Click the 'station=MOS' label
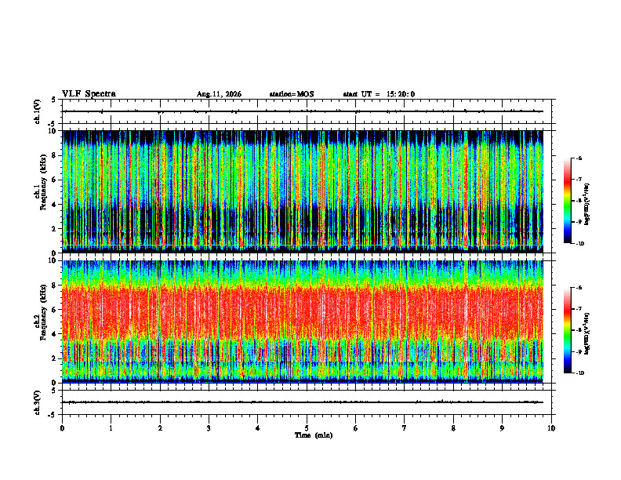This screenshot has height=480, width=621. (x=292, y=94)
